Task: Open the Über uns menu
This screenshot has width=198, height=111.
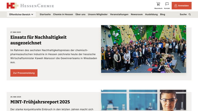Action: [x=80, y=14]
